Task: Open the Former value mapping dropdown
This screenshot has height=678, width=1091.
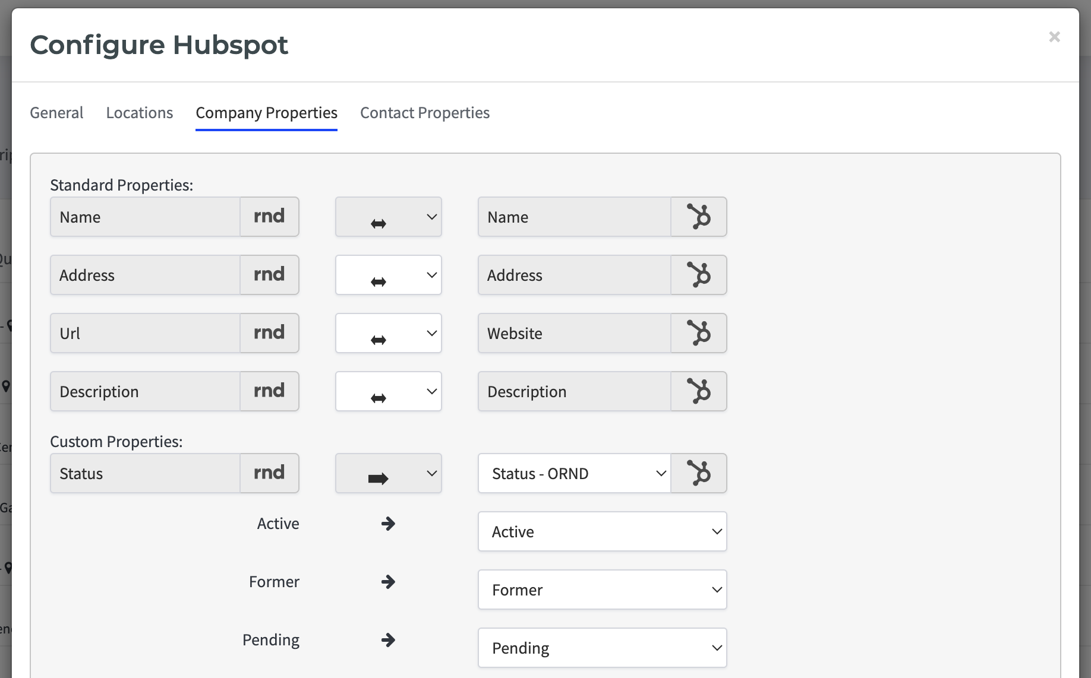Action: [x=603, y=590]
